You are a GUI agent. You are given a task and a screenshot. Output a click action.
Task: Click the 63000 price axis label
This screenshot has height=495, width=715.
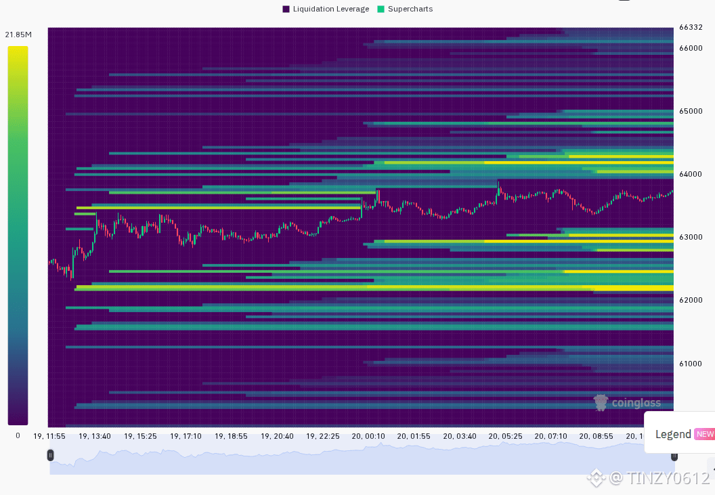click(x=691, y=237)
